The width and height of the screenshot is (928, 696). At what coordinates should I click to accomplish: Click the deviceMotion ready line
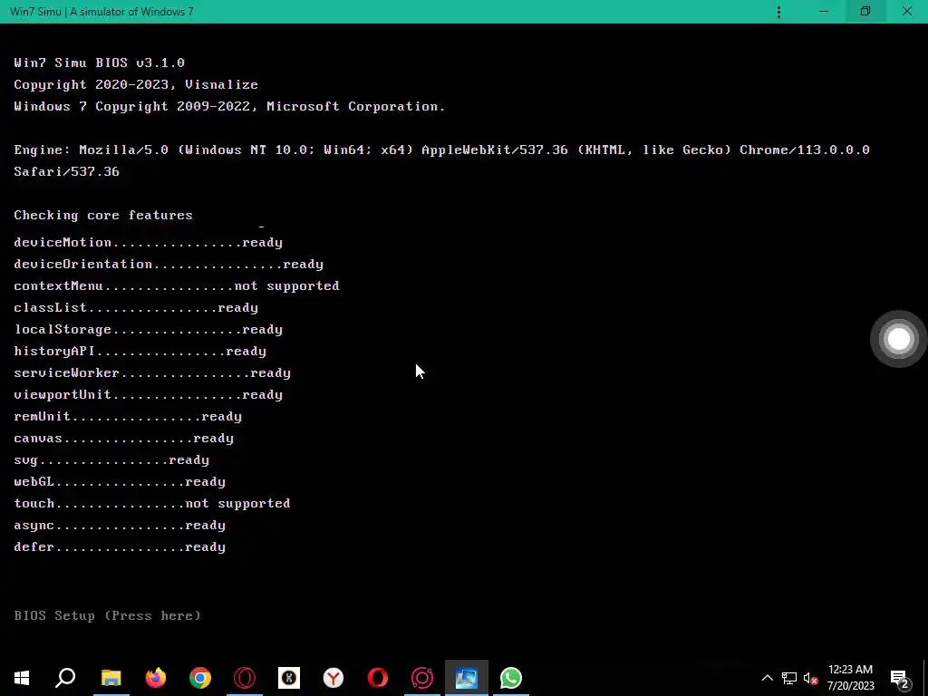(x=148, y=243)
